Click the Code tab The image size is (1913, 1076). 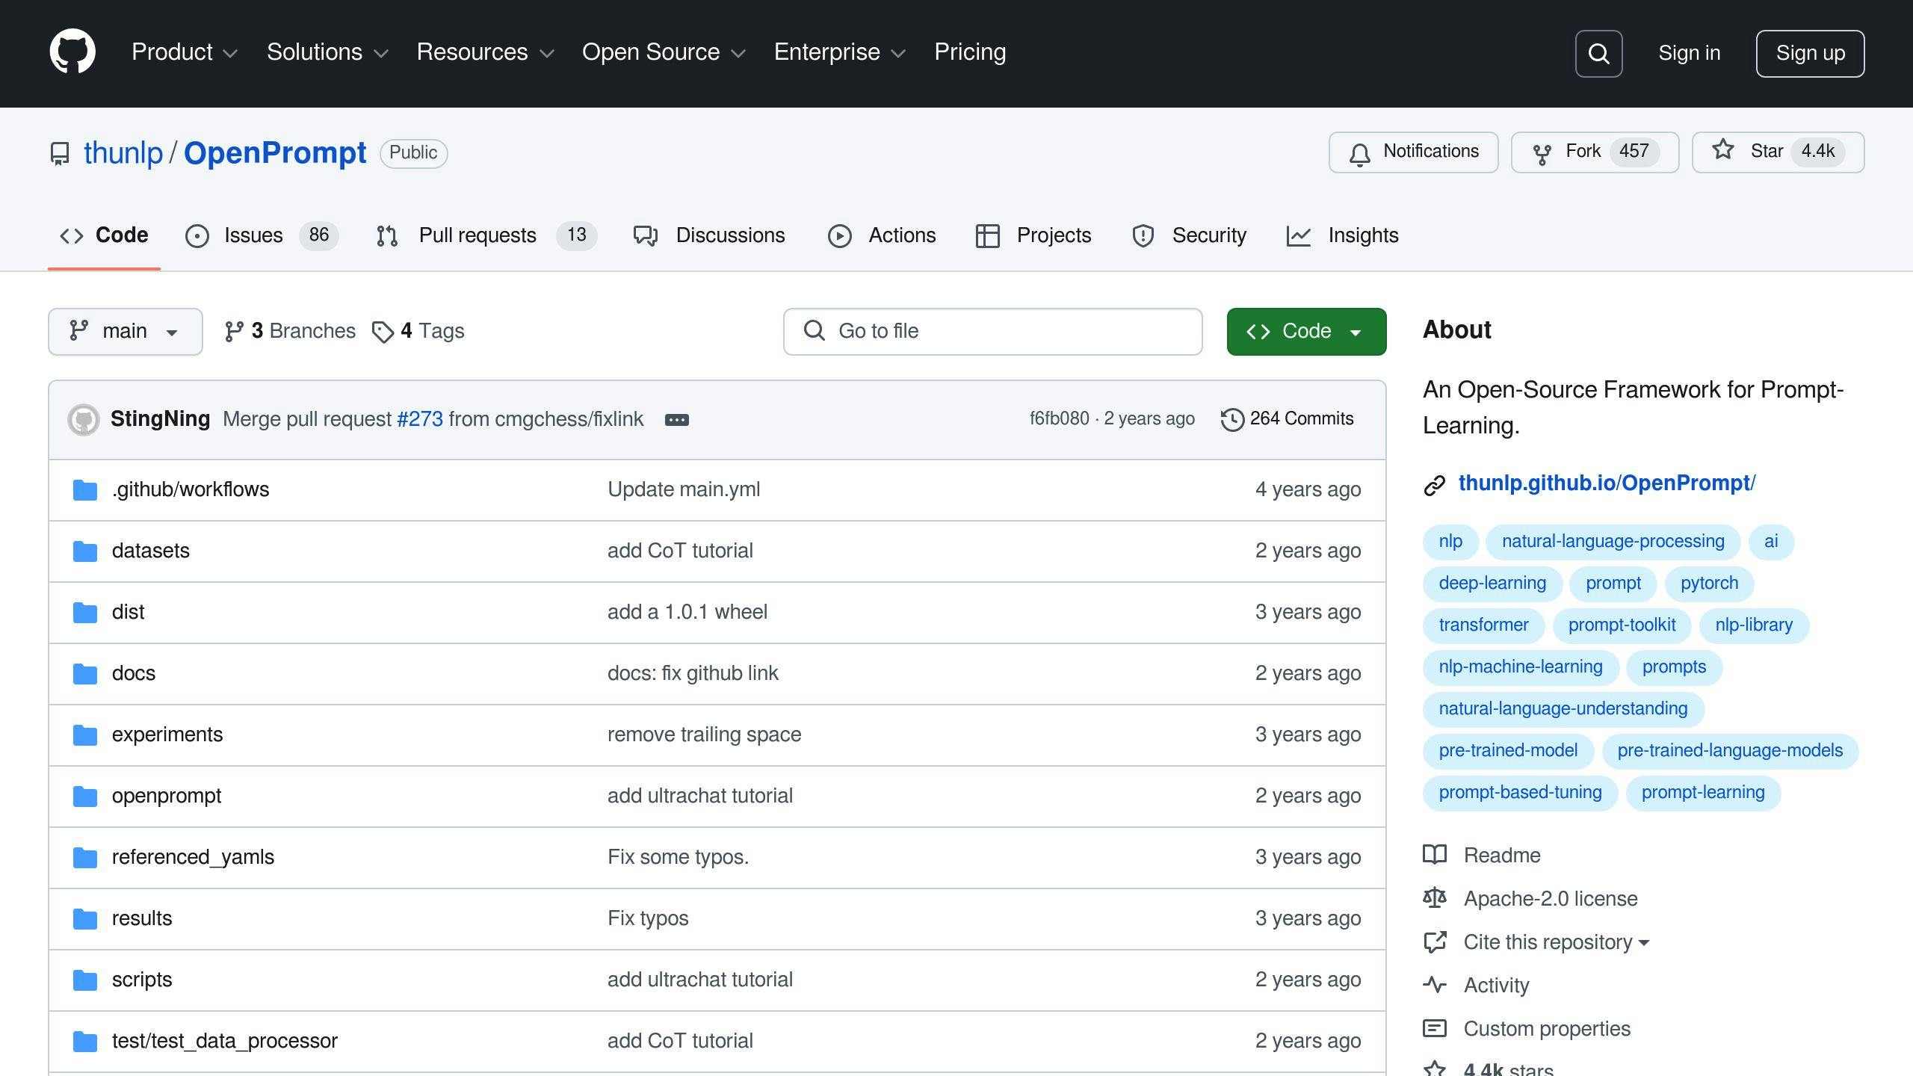tap(102, 235)
